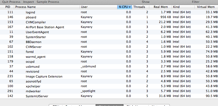Click PID 235 for Image Capture Extension
The width and height of the screenshot is (218, 106).
[x=10, y=76]
